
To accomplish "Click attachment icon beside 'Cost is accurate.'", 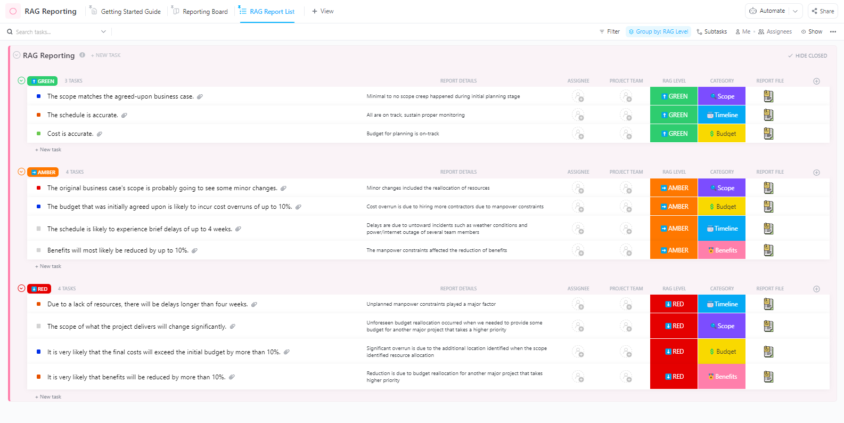I will 100,134.
